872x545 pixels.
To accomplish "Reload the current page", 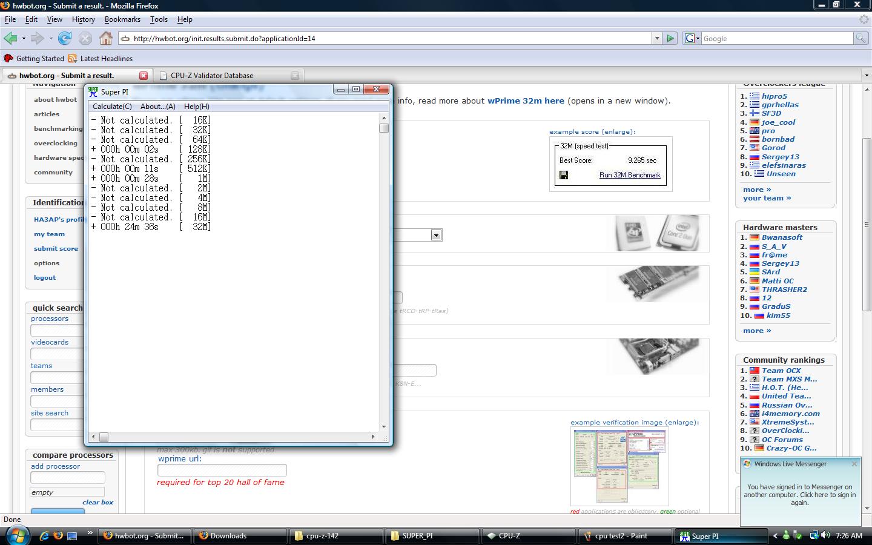I will [65, 38].
